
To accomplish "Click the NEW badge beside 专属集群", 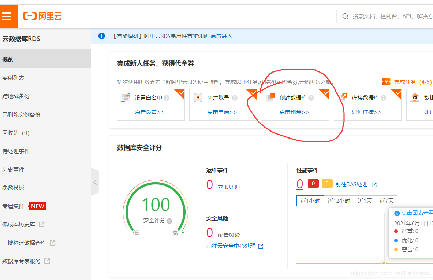I will point(37,206).
